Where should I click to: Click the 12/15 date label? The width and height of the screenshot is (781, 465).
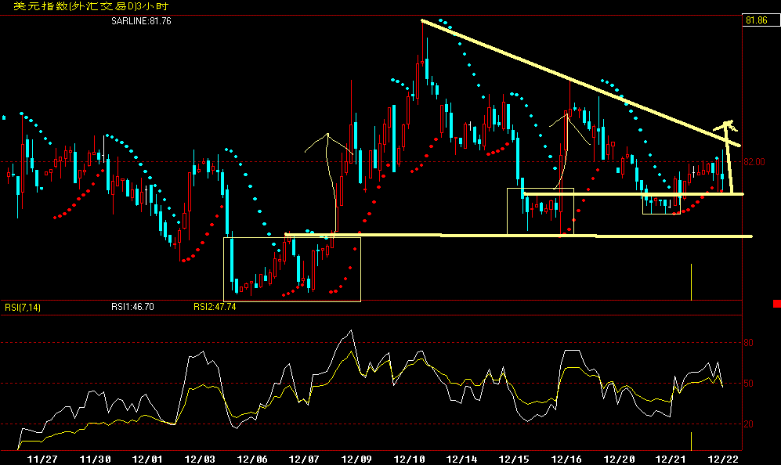pos(514,459)
